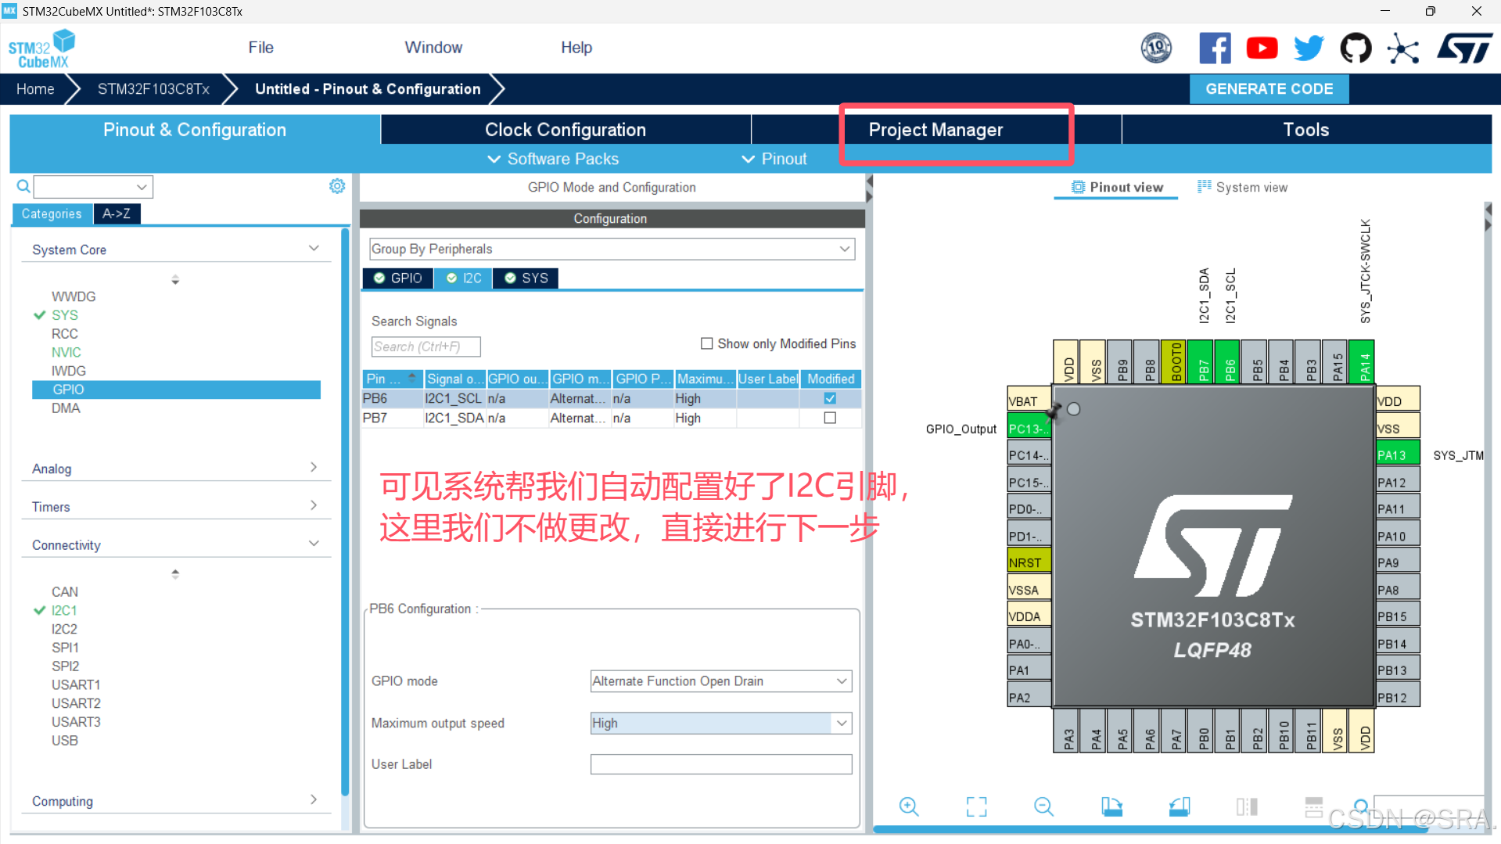Zoom in on the pinout view
The height and width of the screenshot is (844, 1501).
(x=908, y=806)
